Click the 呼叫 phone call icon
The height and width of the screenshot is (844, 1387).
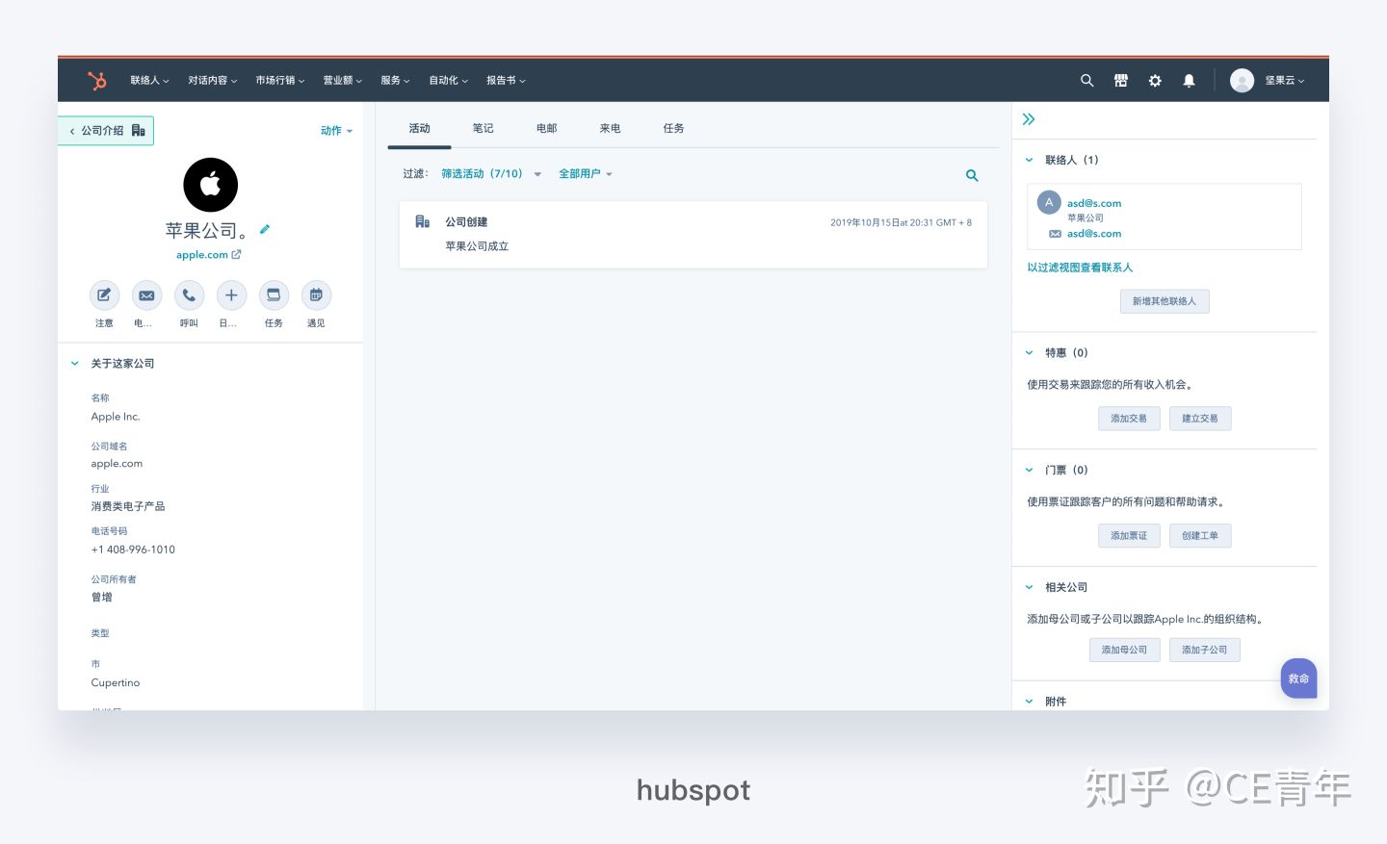tap(189, 295)
